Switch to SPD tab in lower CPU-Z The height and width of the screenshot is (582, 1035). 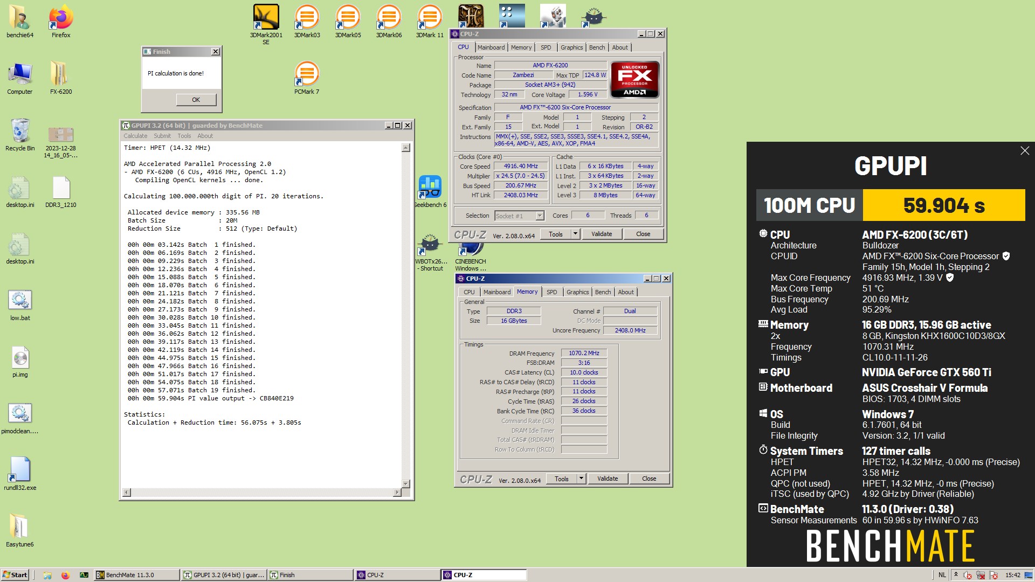click(552, 292)
